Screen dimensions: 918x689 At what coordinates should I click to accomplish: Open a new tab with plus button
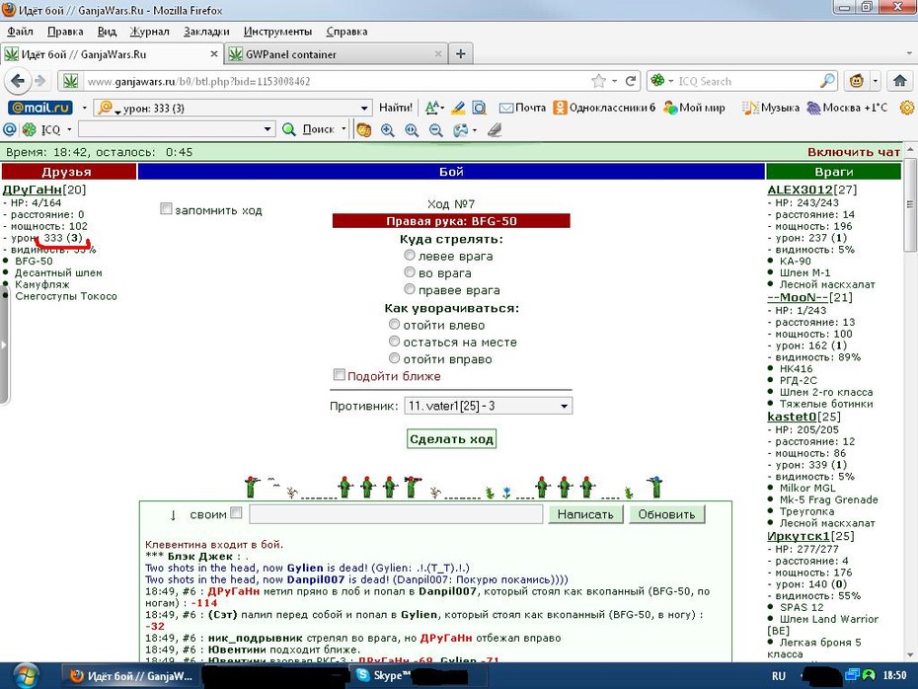click(461, 54)
